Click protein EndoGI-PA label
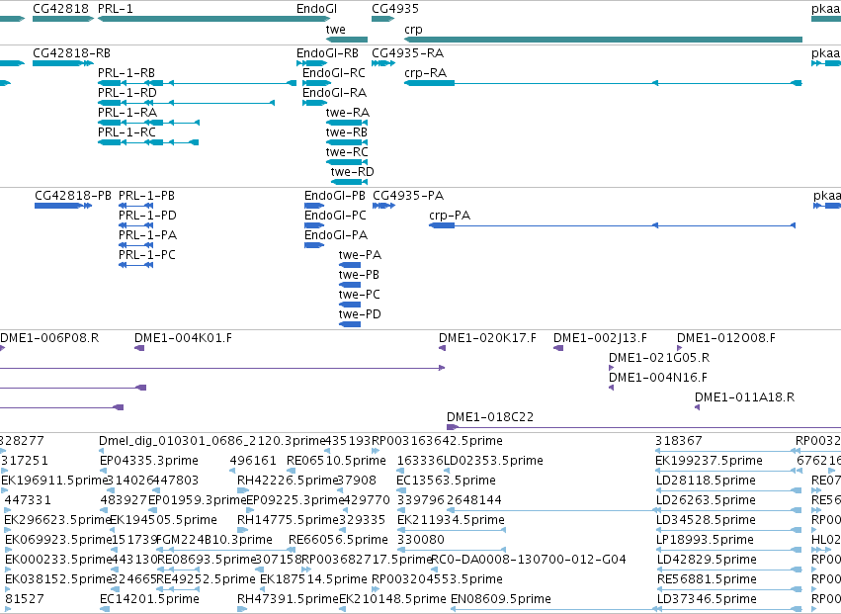 click(x=336, y=235)
